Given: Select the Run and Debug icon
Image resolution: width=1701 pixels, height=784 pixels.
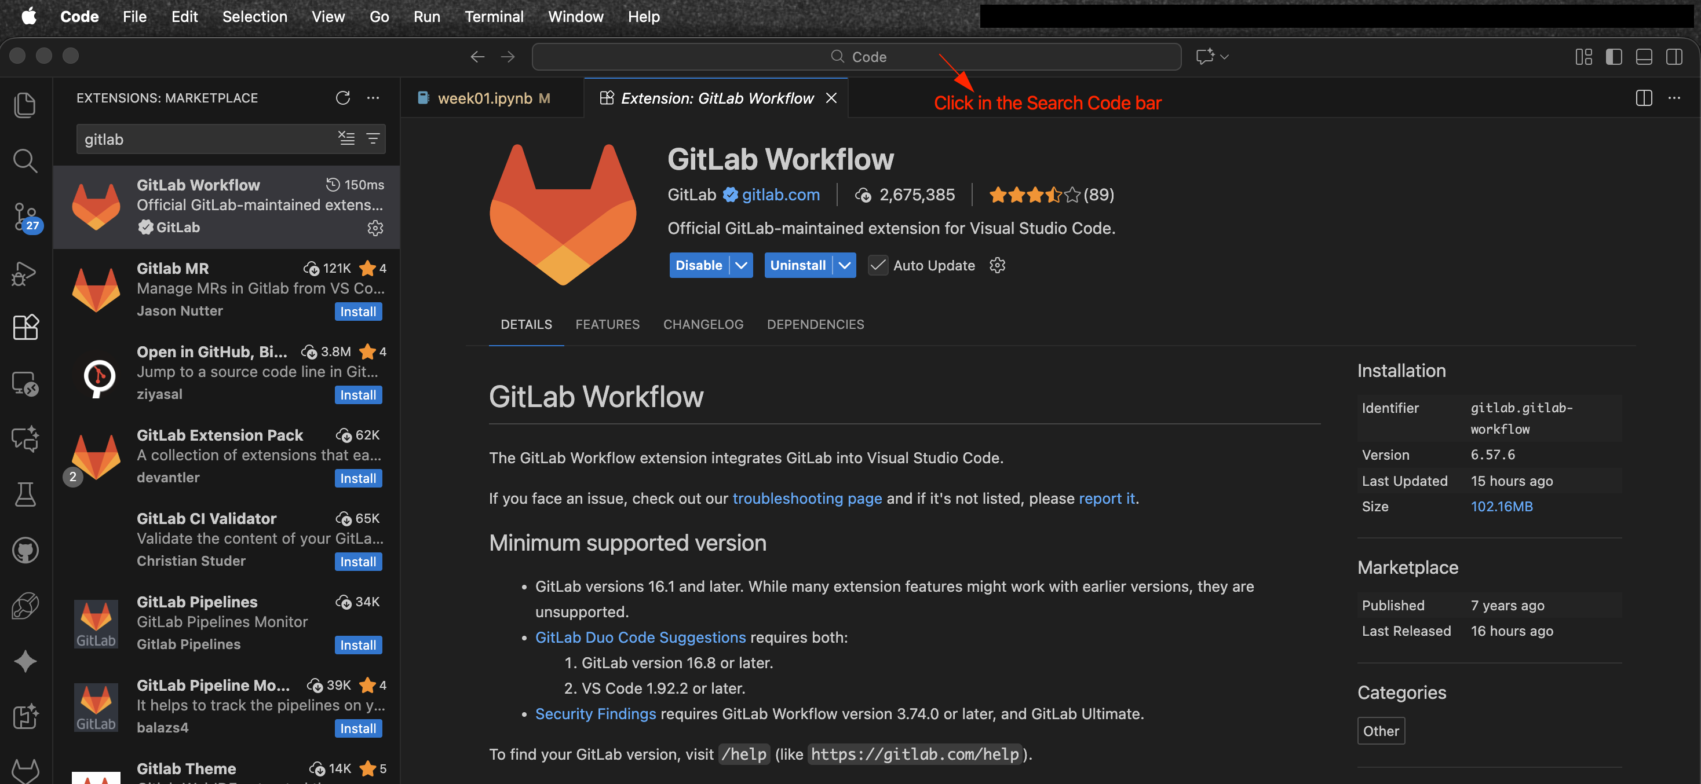Looking at the screenshot, I should 25,273.
